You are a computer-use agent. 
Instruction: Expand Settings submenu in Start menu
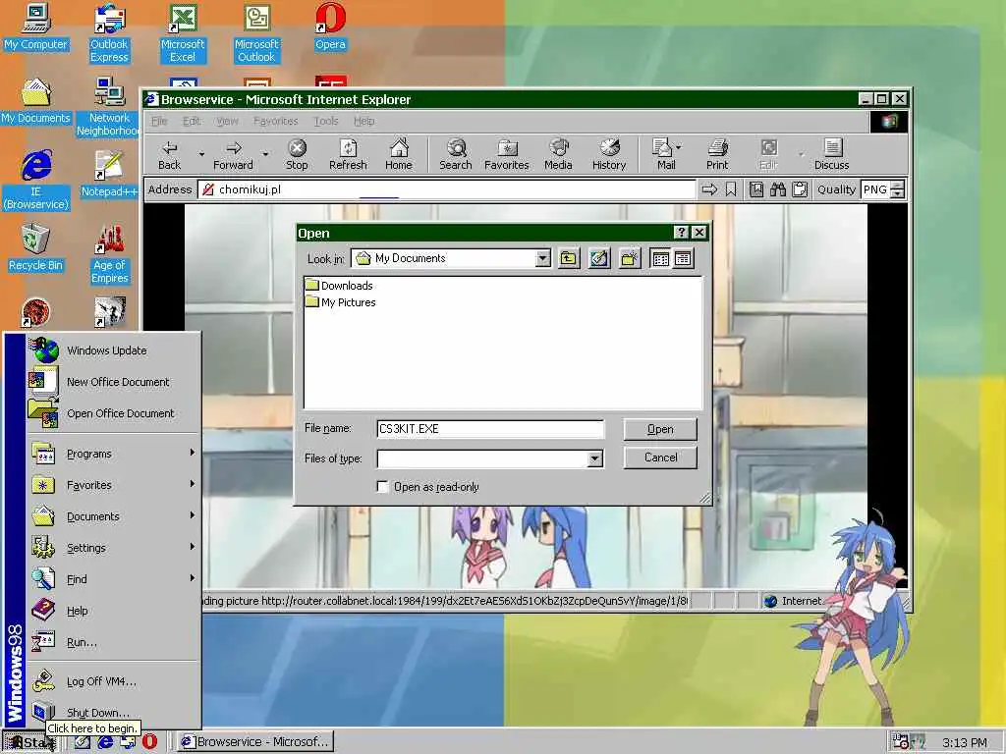click(114, 548)
